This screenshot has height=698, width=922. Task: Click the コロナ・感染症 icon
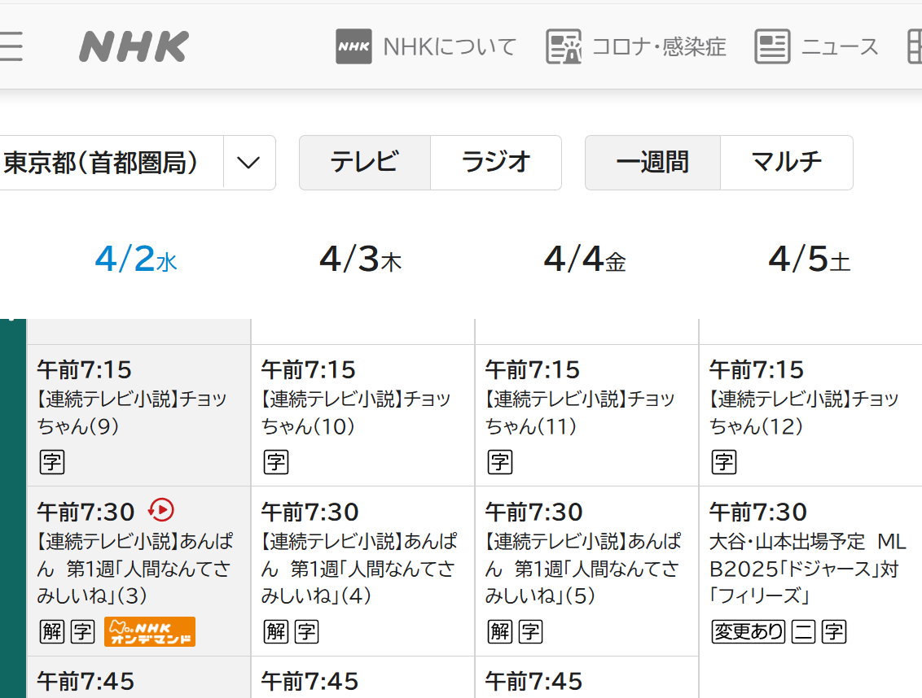tap(564, 46)
